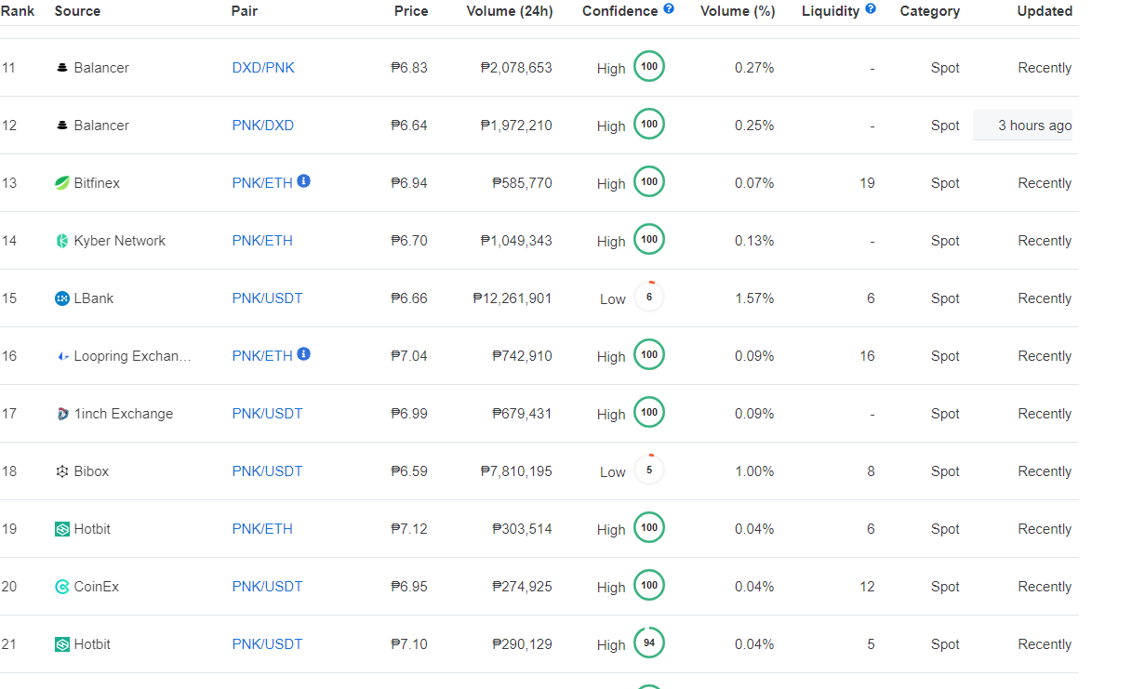This screenshot has height=689, width=1145.
Task: Click the Kyber Network source name
Action: tap(120, 241)
